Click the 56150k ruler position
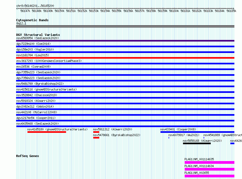The height and width of the screenshot is (179, 242). point(60,11)
